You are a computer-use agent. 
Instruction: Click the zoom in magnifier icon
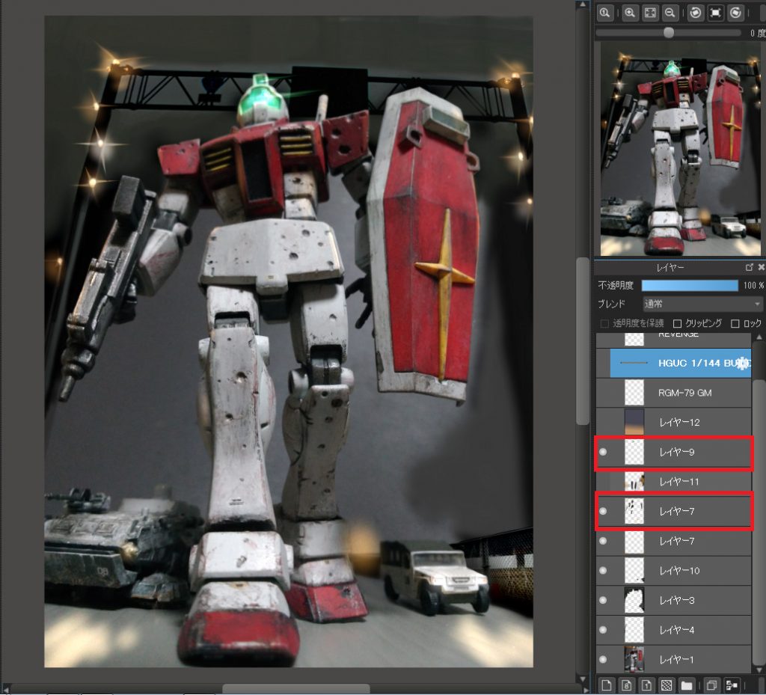coord(631,13)
